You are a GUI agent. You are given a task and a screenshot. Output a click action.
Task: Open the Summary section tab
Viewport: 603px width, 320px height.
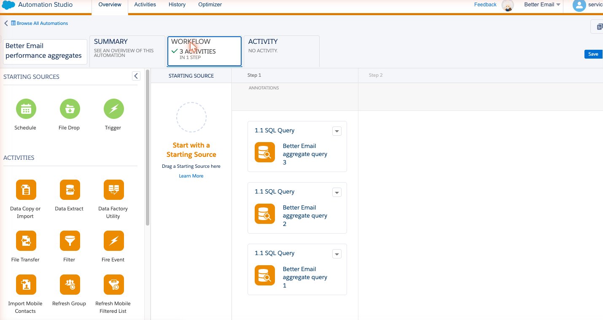[127, 51]
